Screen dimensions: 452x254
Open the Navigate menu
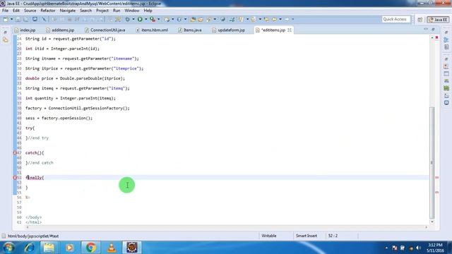coord(68,11)
